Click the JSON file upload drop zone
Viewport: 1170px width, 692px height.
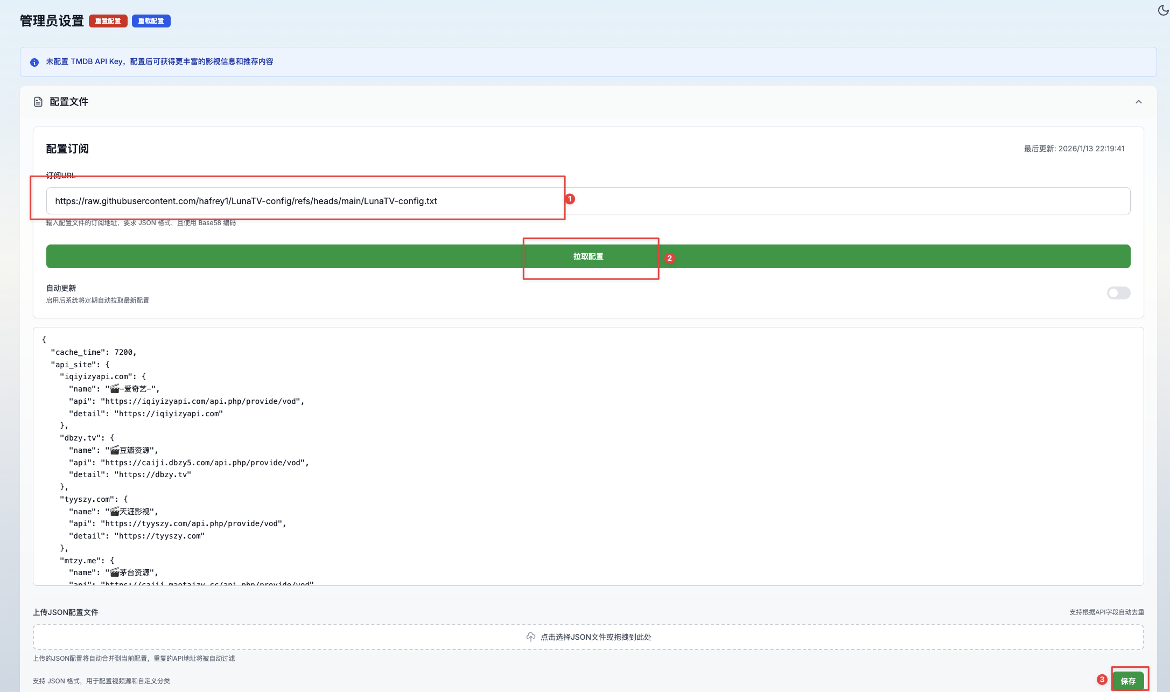tap(588, 637)
